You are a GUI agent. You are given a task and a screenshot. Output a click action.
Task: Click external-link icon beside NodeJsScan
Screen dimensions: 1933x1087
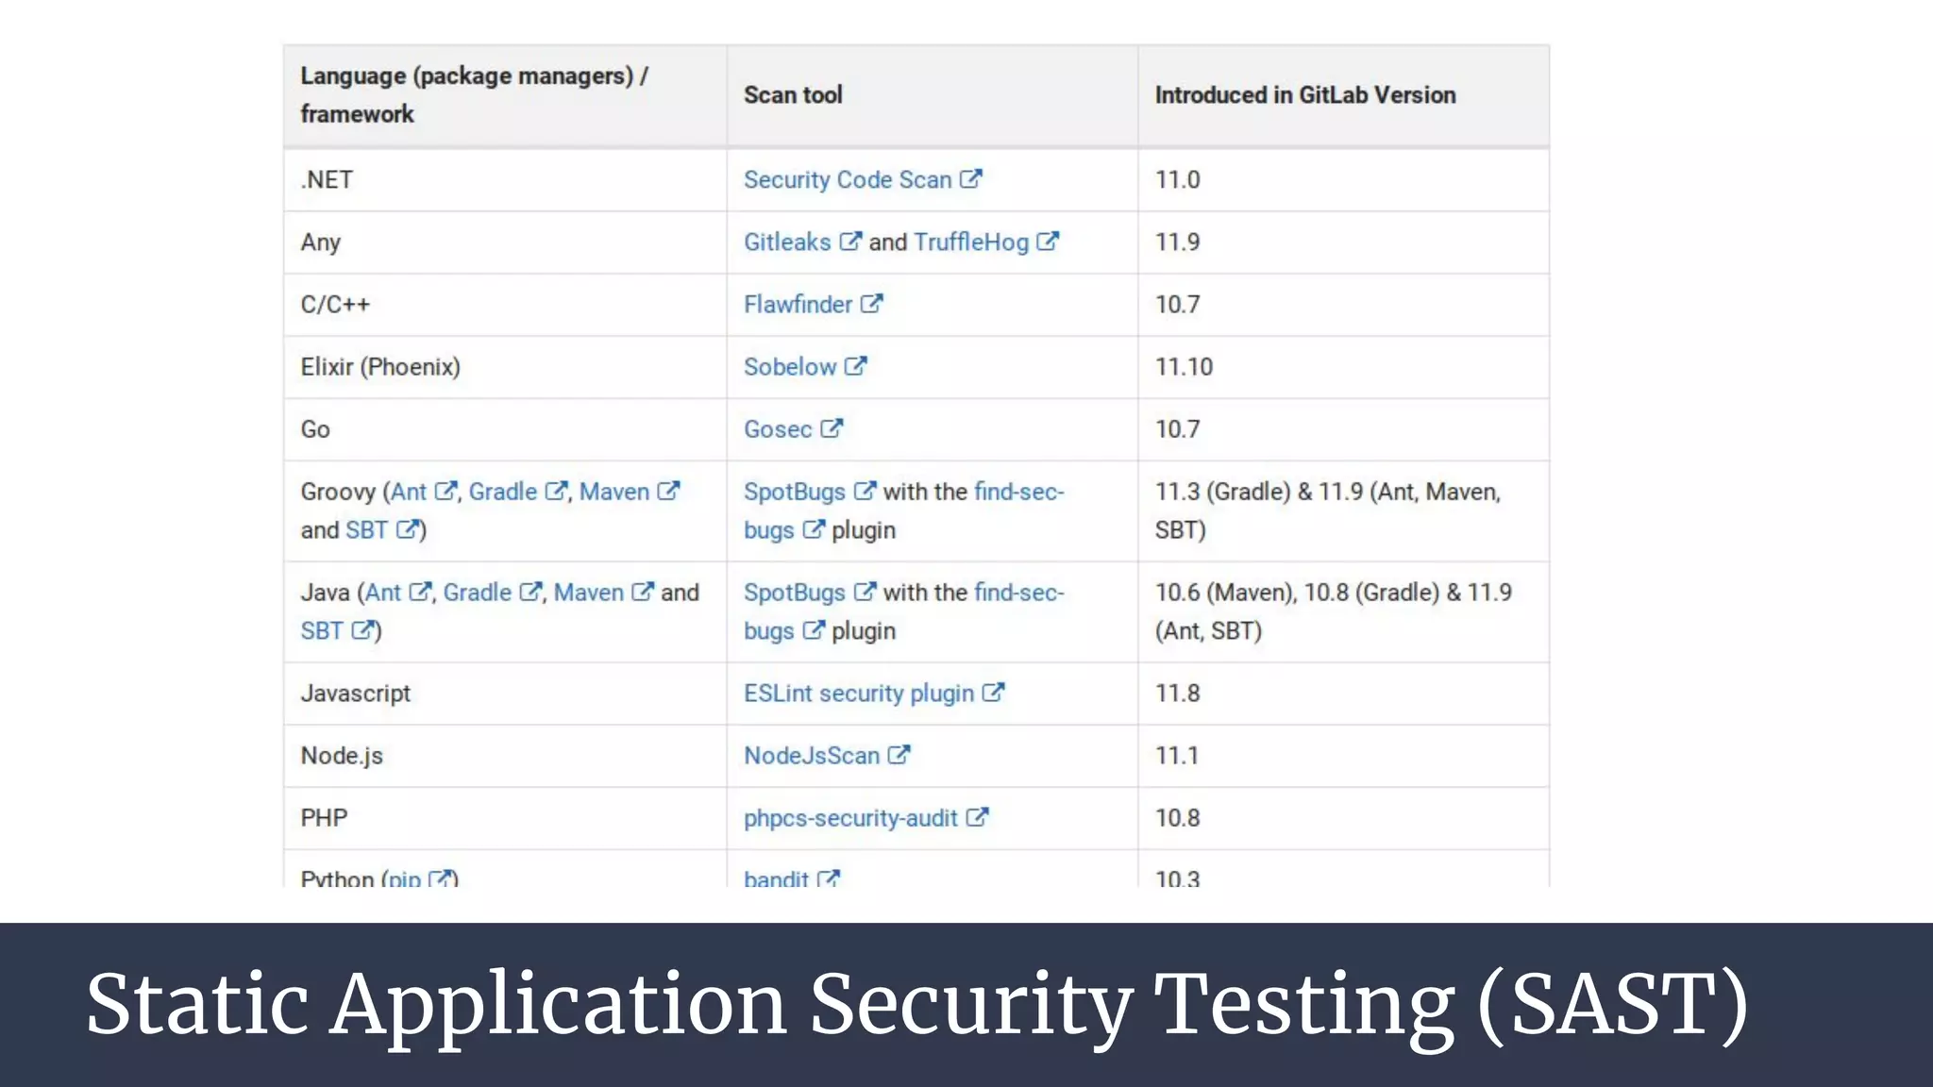[x=899, y=754]
